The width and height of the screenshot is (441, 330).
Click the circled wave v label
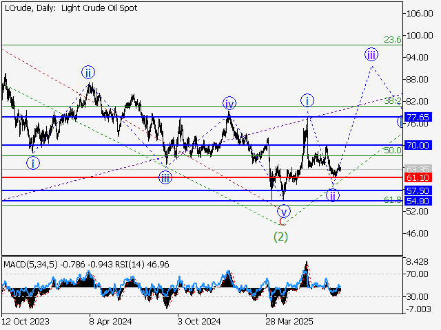284,211
